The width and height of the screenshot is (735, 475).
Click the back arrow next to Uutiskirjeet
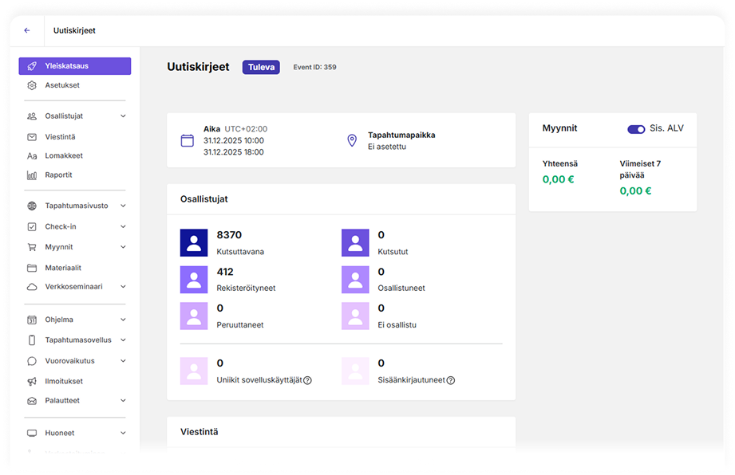(27, 31)
